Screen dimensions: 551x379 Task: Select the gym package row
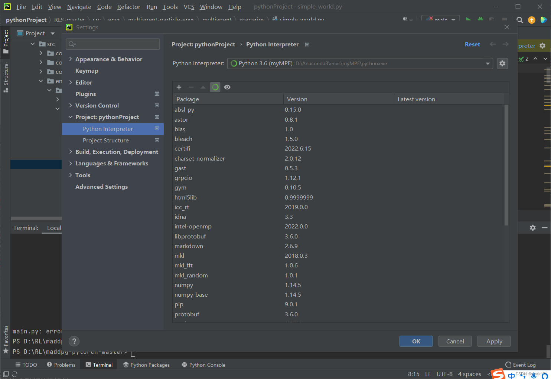(x=339, y=188)
